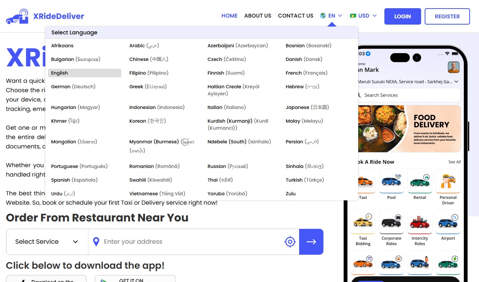This screenshot has height=282, width=479.
Task: Click the Login button
Action: (x=402, y=16)
